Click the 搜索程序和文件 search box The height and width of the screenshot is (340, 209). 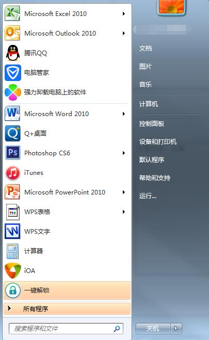click(66, 329)
